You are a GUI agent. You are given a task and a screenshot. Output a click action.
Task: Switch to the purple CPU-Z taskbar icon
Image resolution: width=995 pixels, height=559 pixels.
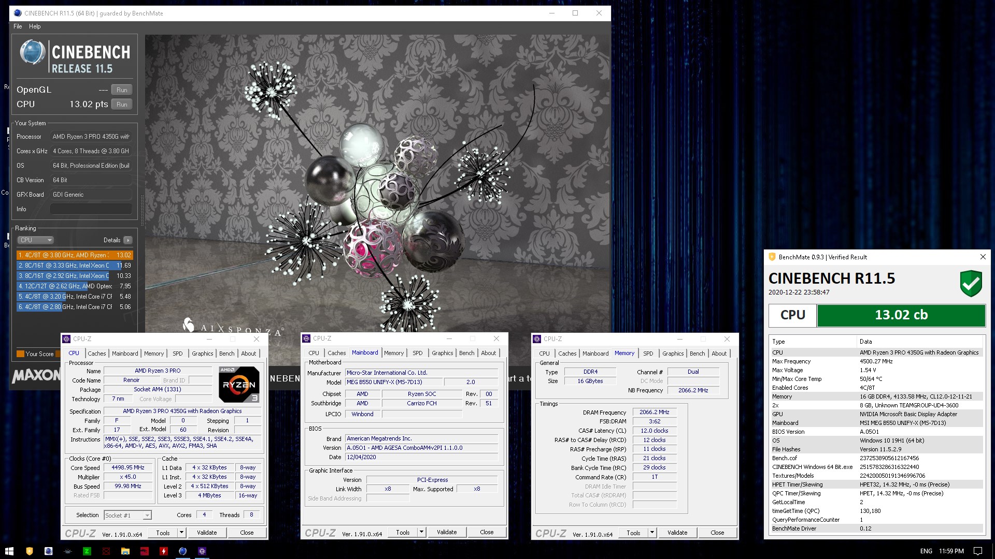pos(202,551)
